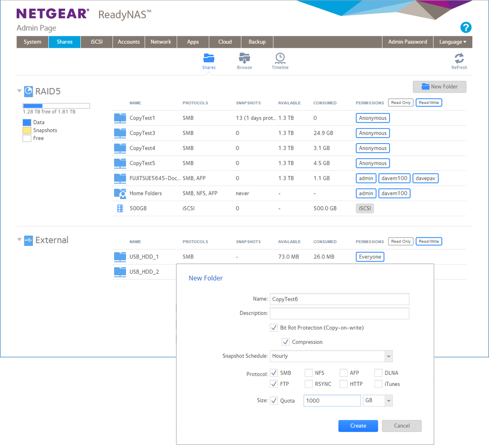Screen dimensions: 489x445
Task: Click the Home Folders share icon
Action: pyautogui.click(x=120, y=193)
